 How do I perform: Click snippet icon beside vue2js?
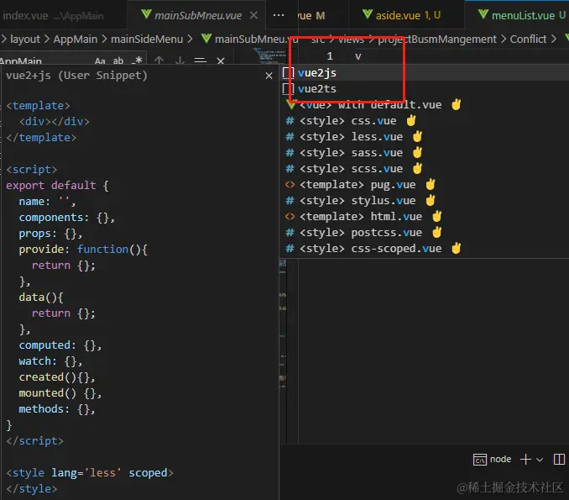coord(288,73)
